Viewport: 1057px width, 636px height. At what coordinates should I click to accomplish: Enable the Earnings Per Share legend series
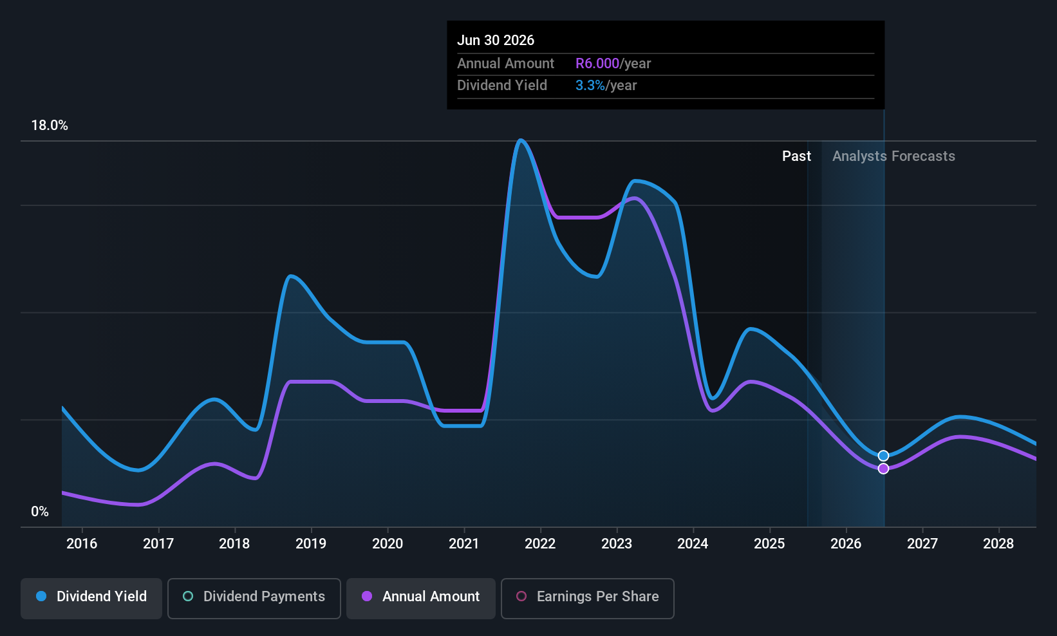(588, 598)
